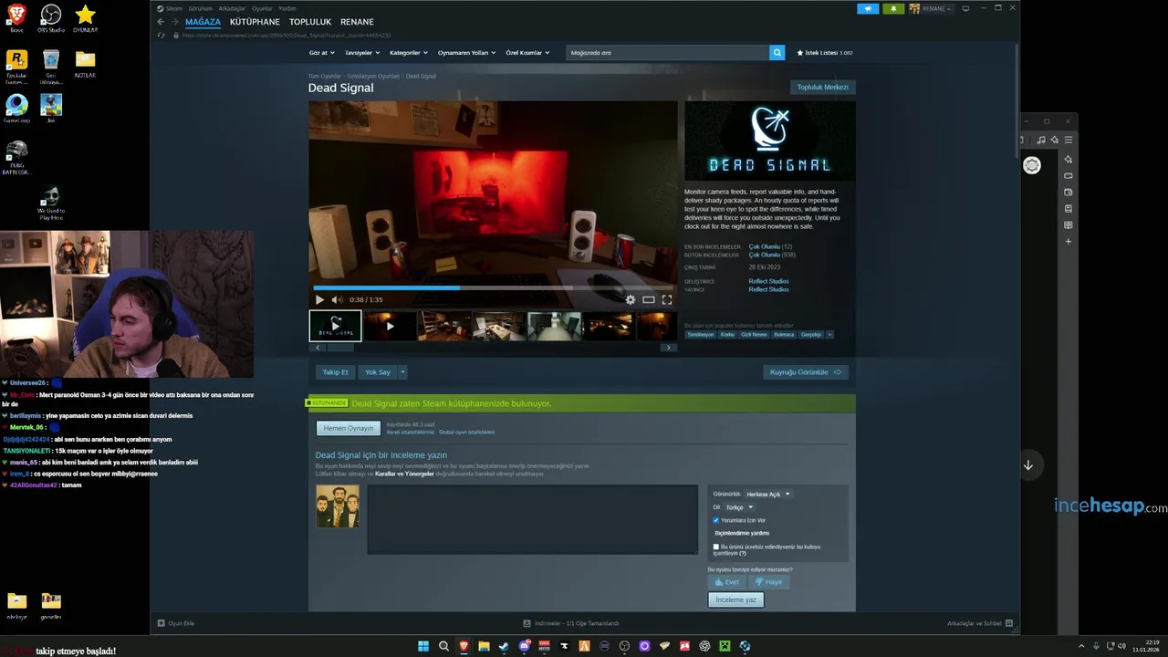The width and height of the screenshot is (1168, 657).
Task: Go back with the Steam back arrow
Action: [161, 22]
